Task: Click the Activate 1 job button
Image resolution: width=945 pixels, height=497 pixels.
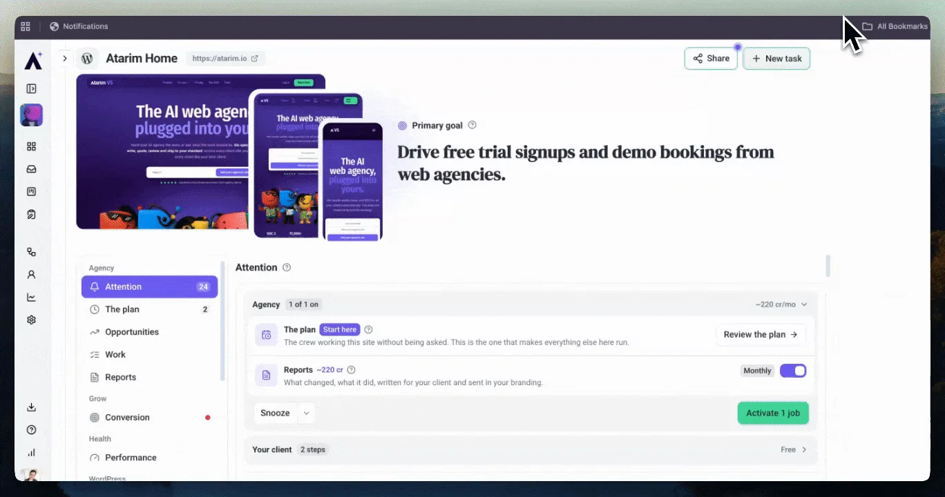Action: click(x=773, y=413)
